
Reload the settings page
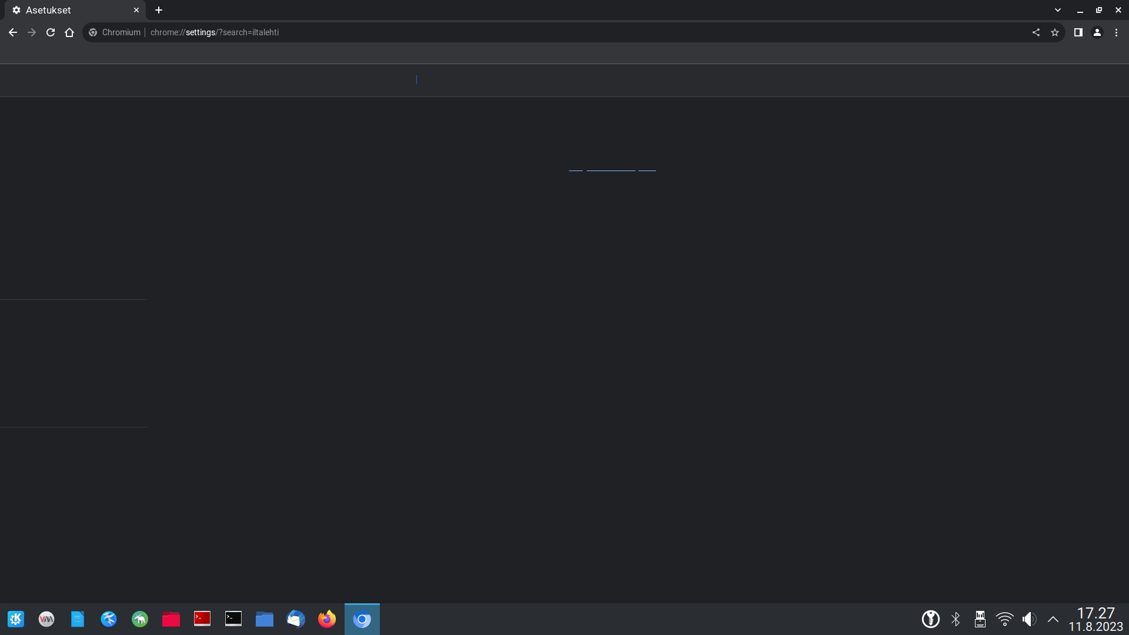[51, 32]
